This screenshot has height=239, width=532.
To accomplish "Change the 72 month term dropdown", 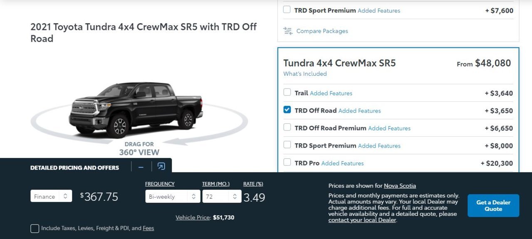I will (x=222, y=196).
